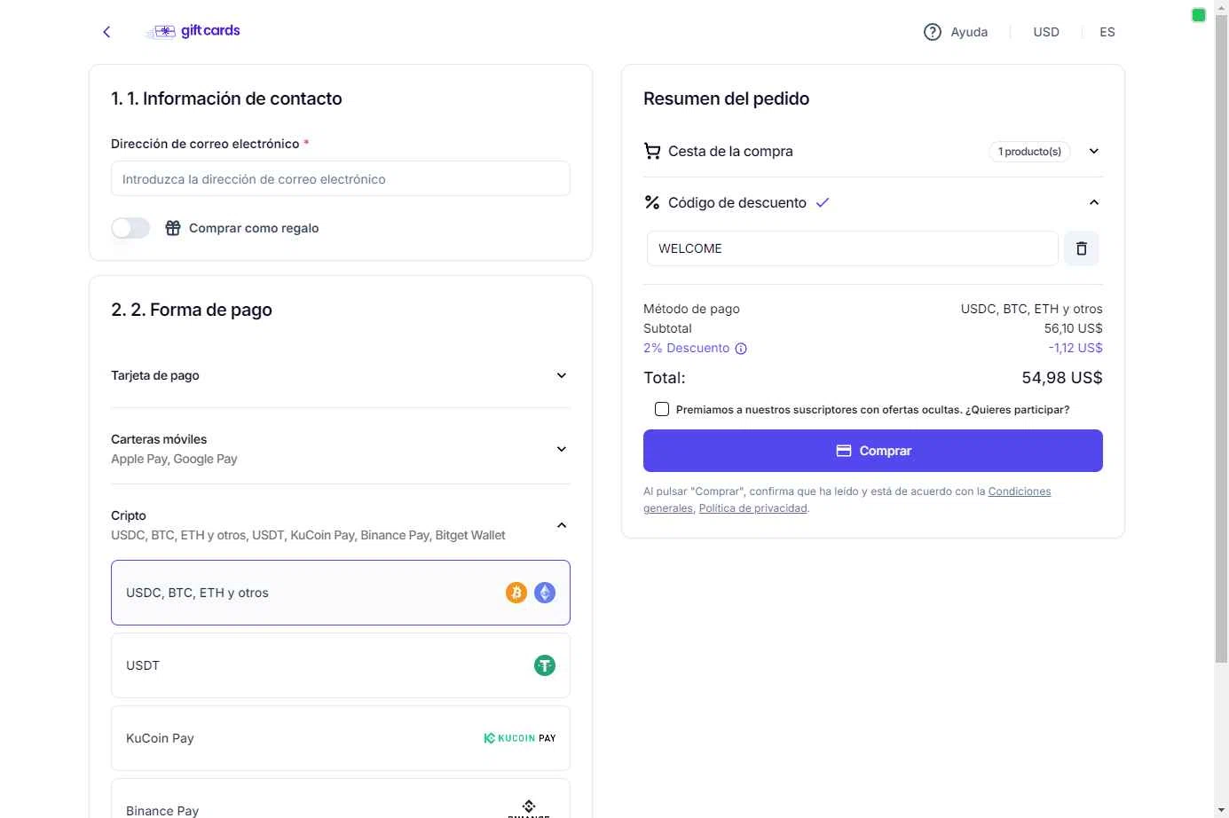1229x818 pixels.
Task: Click Información de contacto heading
Action: point(226,98)
